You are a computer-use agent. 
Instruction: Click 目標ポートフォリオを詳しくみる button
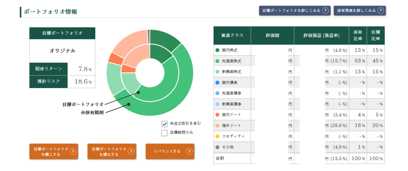pyautogui.click(x=295, y=10)
